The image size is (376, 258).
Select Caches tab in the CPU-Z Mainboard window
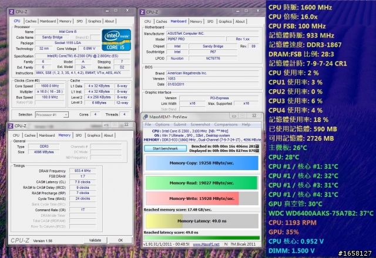tap(162, 22)
